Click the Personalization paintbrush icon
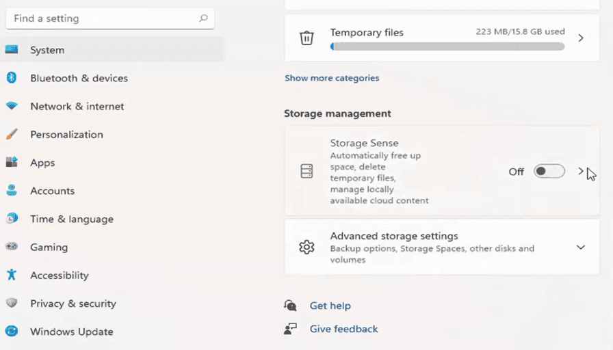This screenshot has width=613, height=350. [12, 134]
